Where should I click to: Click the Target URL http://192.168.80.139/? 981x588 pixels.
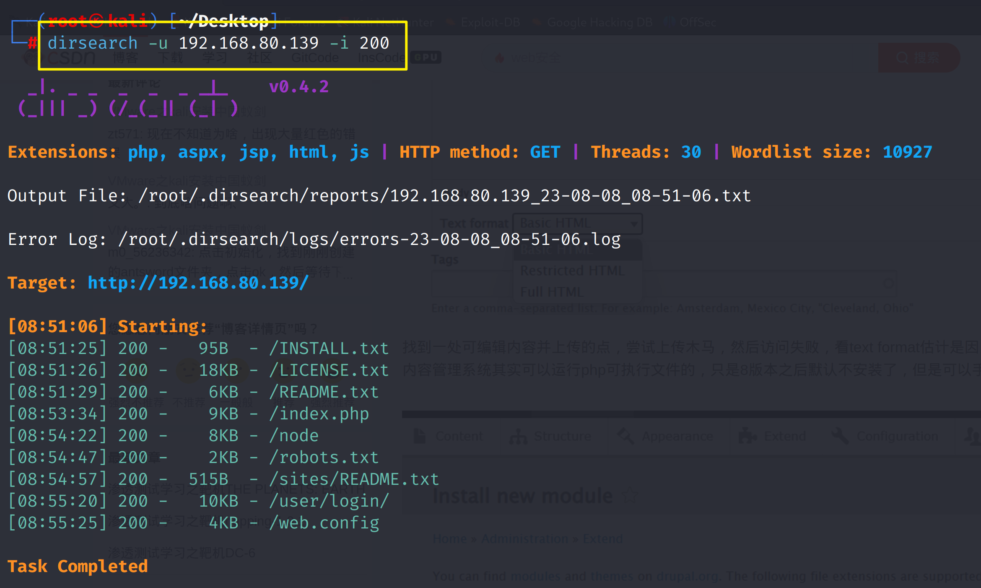[198, 283]
